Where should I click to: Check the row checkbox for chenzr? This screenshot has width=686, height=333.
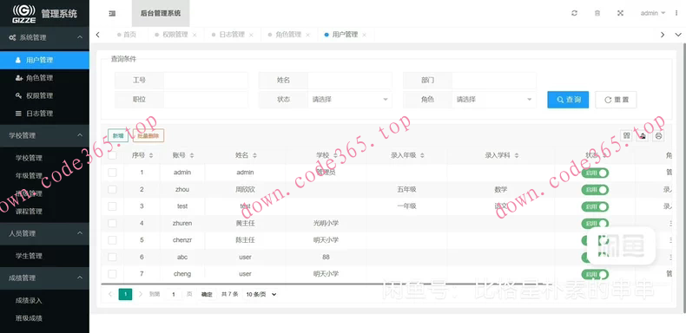point(112,240)
